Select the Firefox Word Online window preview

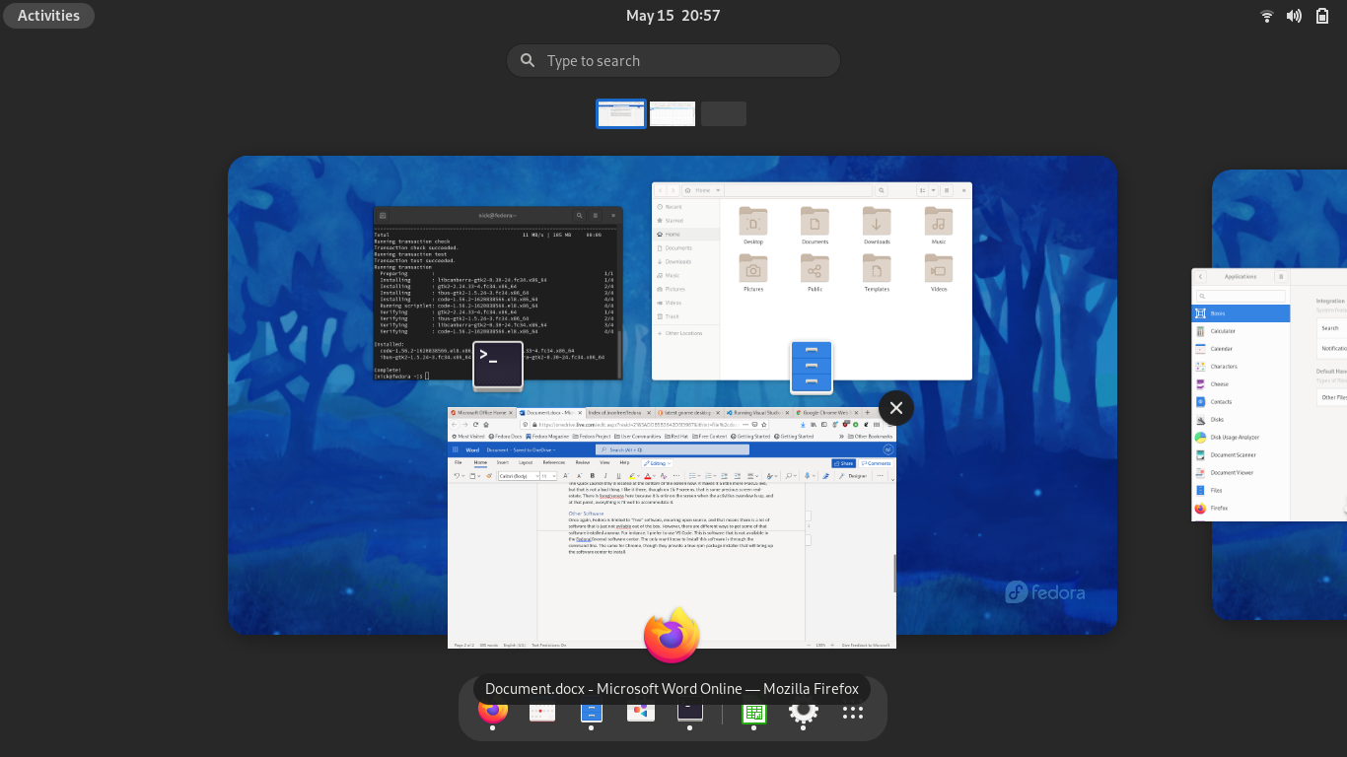tap(672, 527)
